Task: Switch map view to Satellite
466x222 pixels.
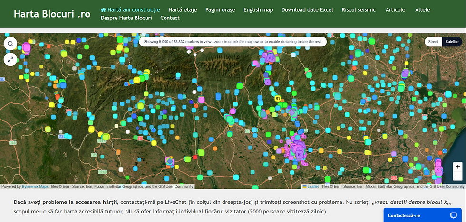Action: point(452,42)
